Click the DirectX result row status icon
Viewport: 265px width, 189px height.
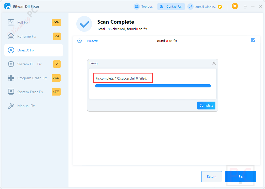[79, 41]
